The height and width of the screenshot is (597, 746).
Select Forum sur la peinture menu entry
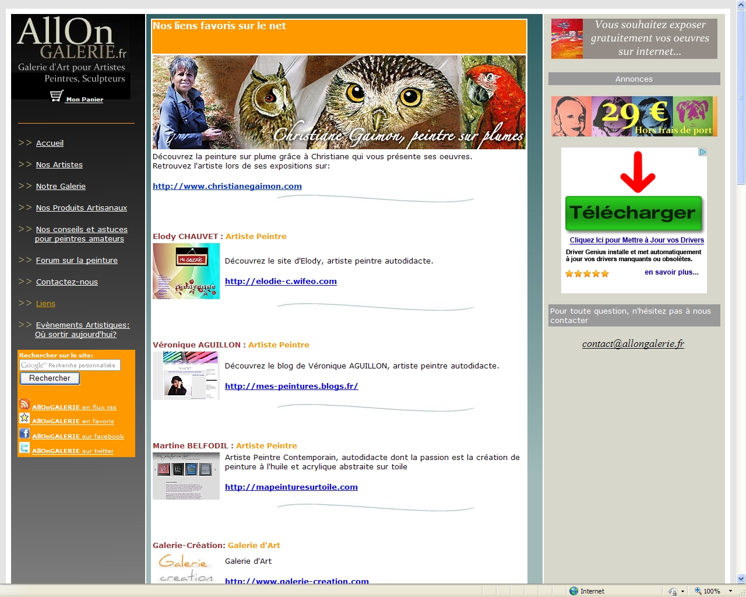(x=76, y=260)
